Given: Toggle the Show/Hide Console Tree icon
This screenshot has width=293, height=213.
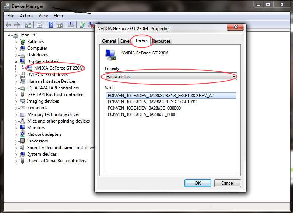Looking at the screenshot, I should point(28,25).
